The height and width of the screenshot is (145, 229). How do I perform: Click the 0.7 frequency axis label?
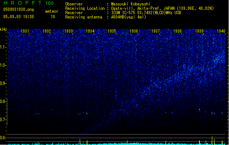[x=3, y=120]
